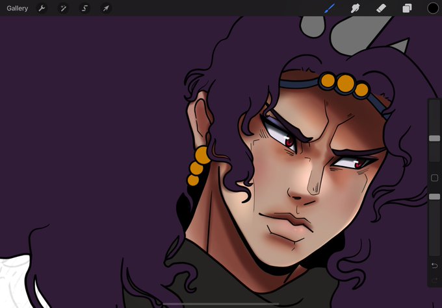Click the redo arrow in the sidebar

coord(434,280)
